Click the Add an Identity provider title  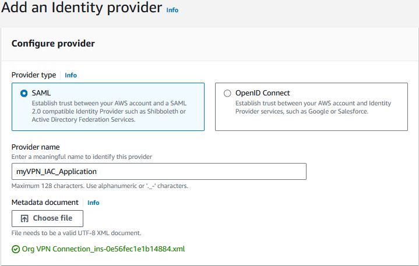click(x=82, y=8)
